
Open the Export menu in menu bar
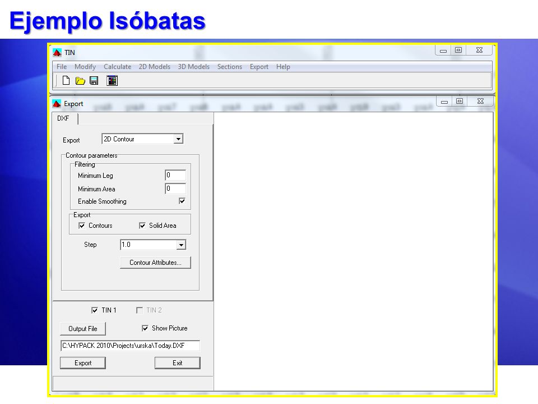[259, 67]
